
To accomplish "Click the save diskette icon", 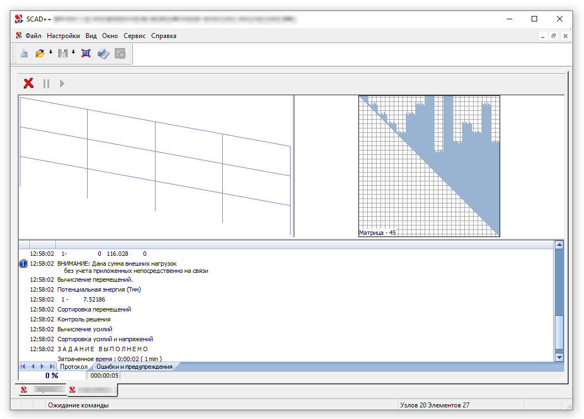I will click(63, 53).
